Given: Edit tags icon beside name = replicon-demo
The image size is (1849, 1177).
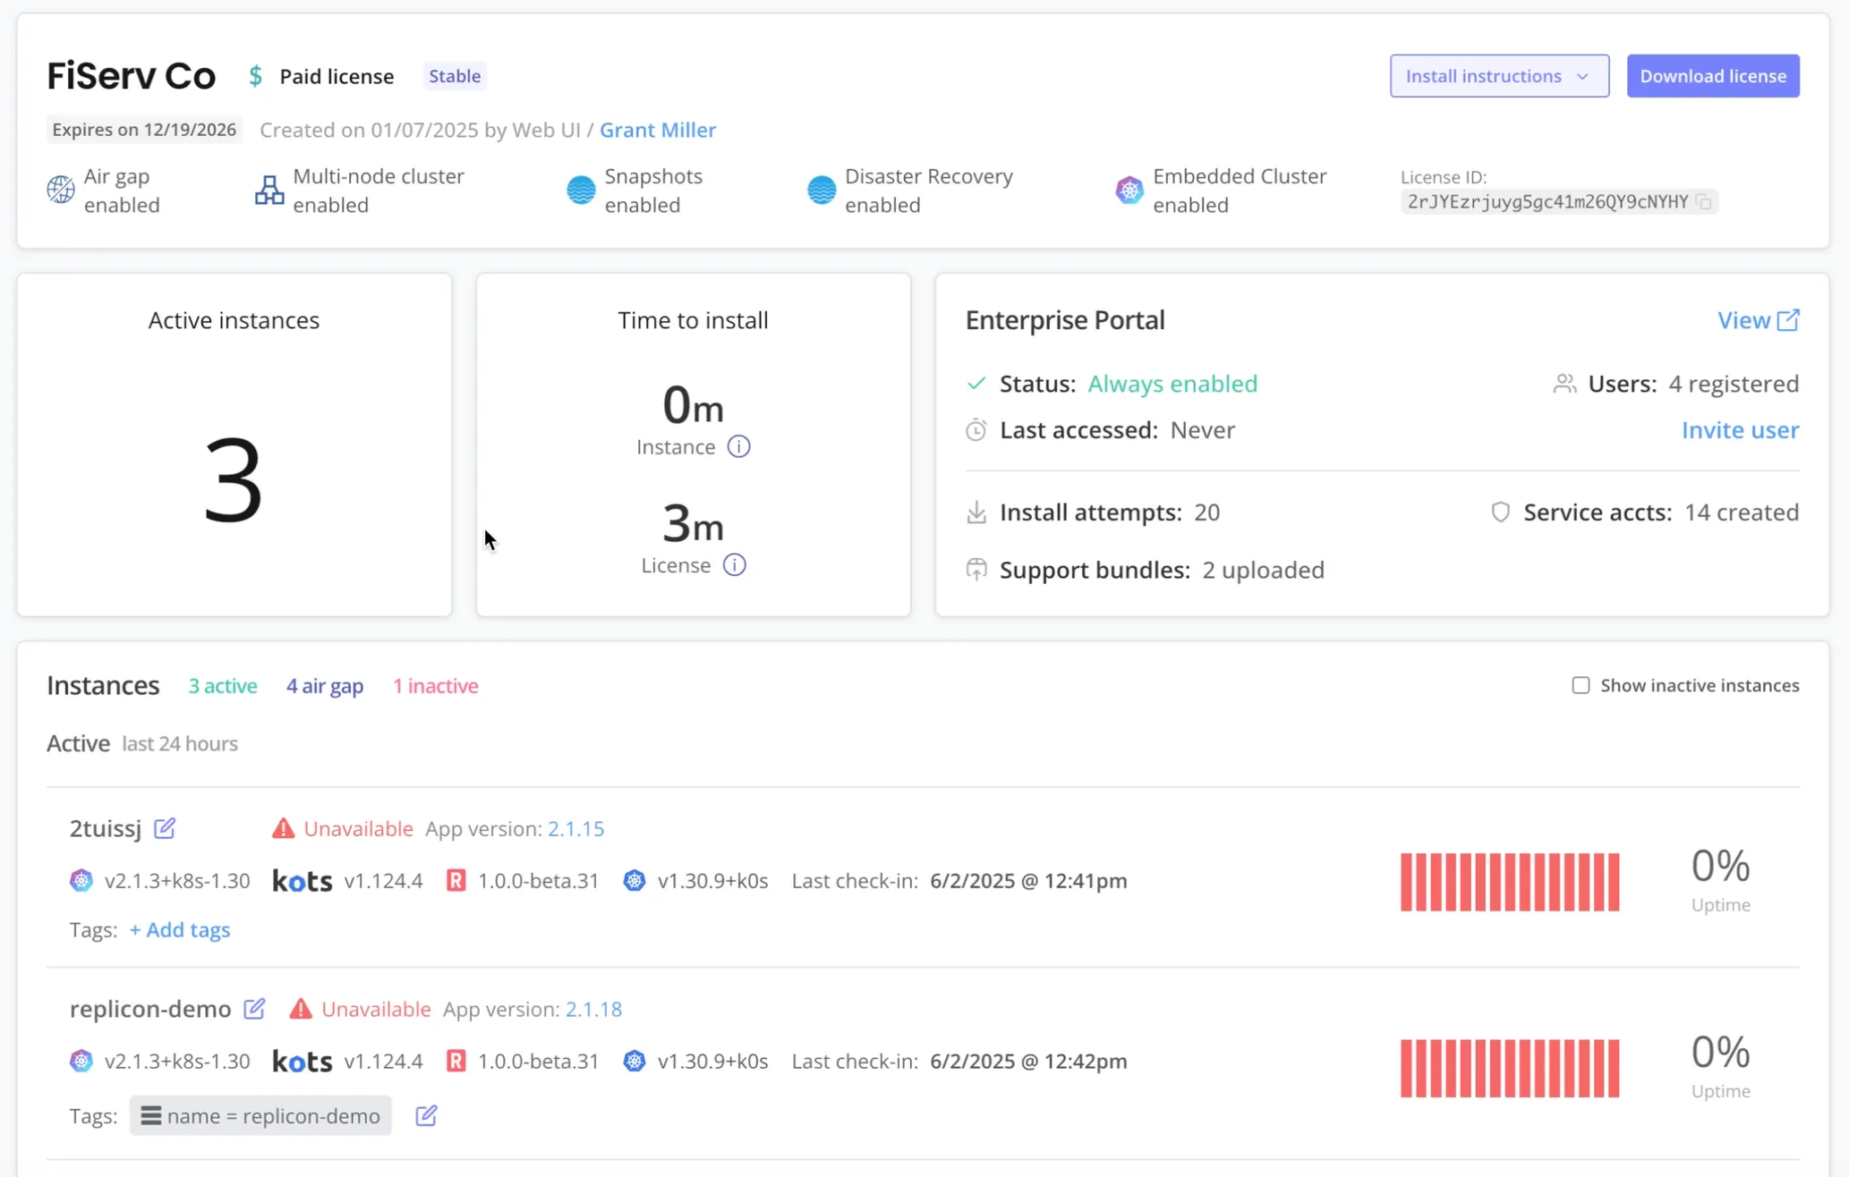Looking at the screenshot, I should 426,1115.
